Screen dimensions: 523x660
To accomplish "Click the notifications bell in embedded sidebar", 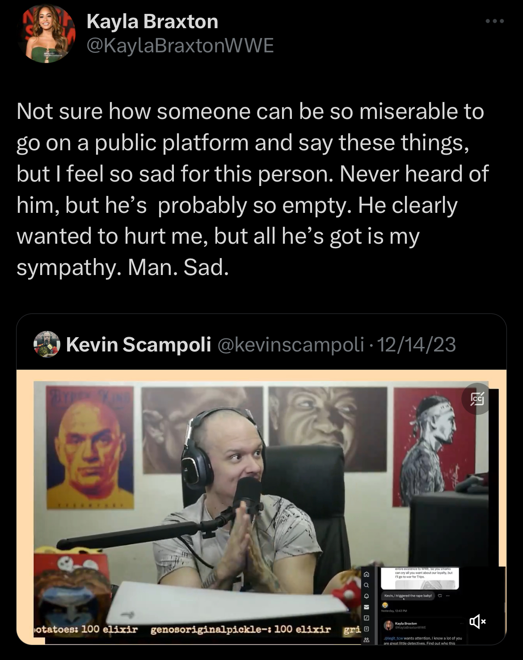I will point(367,596).
